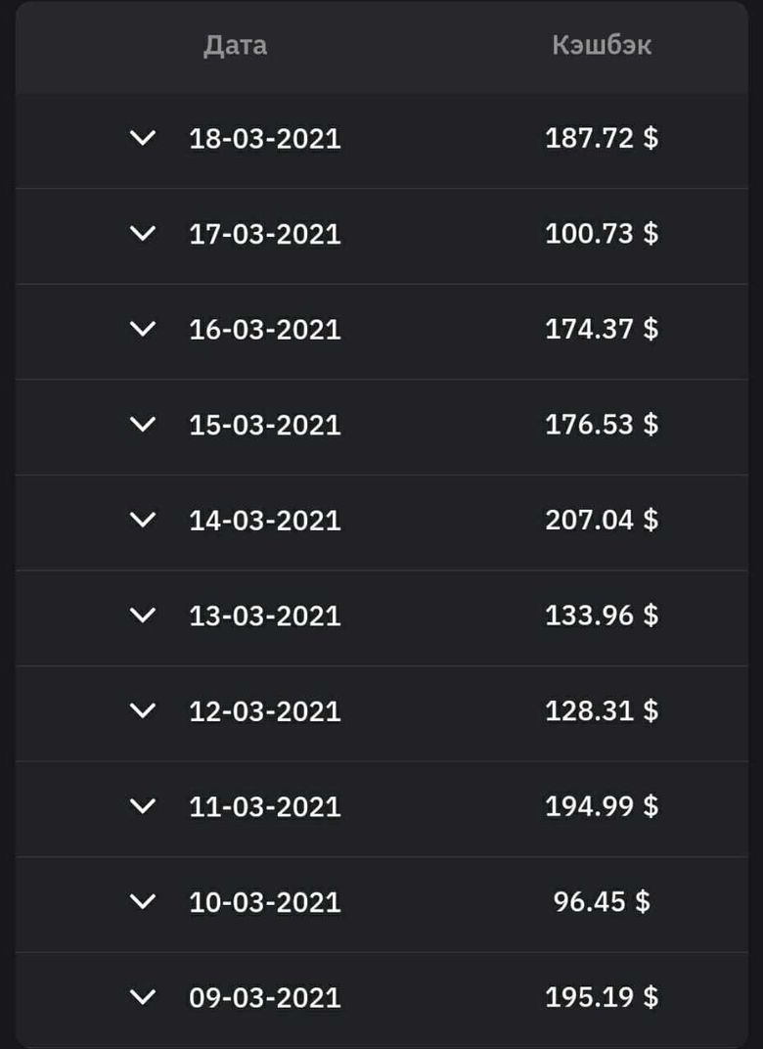Expand the 14-03-2021 row chevron
This screenshot has width=763, height=1049.
point(143,520)
